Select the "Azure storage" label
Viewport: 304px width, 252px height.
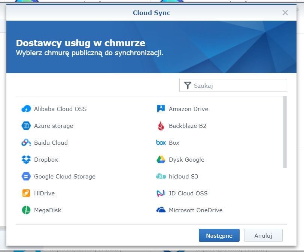coord(54,126)
